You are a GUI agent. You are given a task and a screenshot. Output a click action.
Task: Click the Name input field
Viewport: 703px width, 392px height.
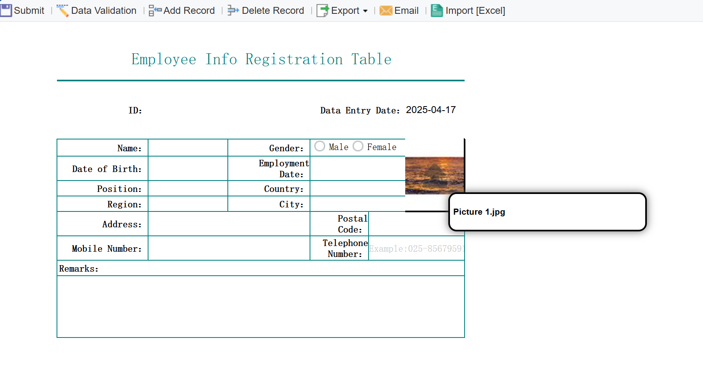188,148
